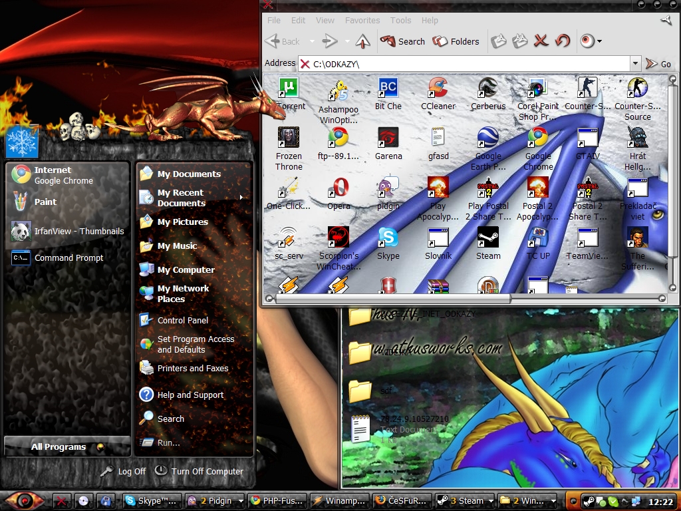Open the Edit menu
Screen dimensions: 681x511
pos(298,20)
